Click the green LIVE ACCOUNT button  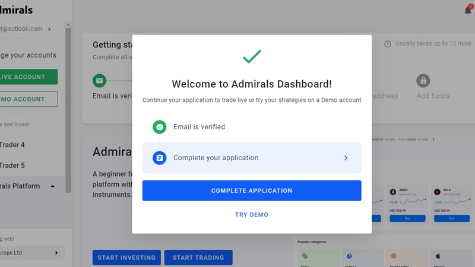(x=28, y=77)
